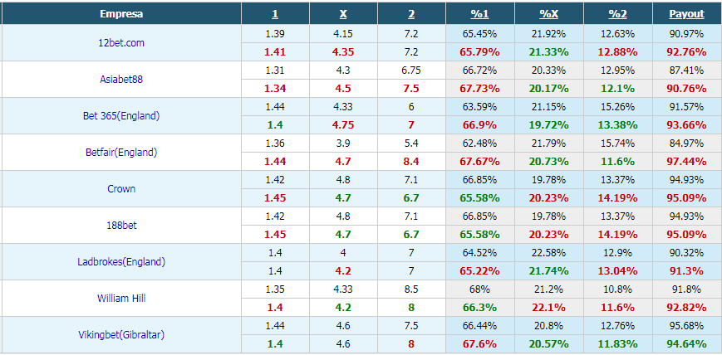
Task: Open the 188bet bookmaker link
Action: pos(121,225)
